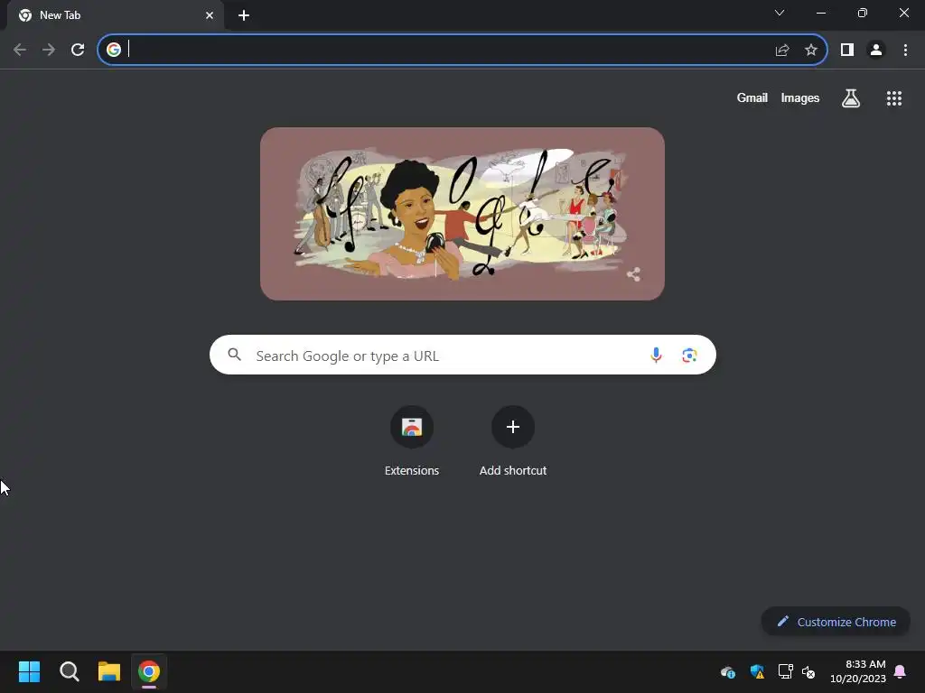Share this page via share icon
The width and height of the screenshot is (925, 693).
click(782, 51)
